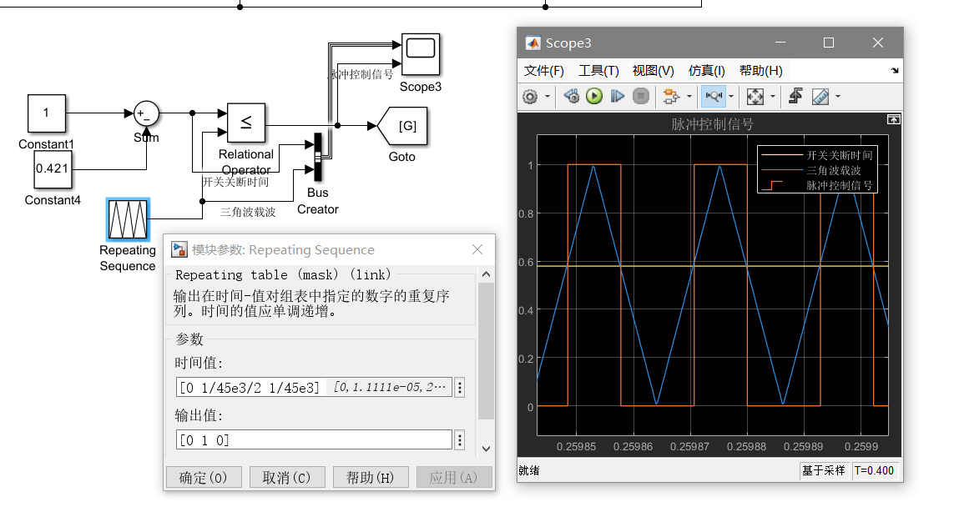Click the 三角波载波 signal label in model
954x512 pixels.
[248, 212]
